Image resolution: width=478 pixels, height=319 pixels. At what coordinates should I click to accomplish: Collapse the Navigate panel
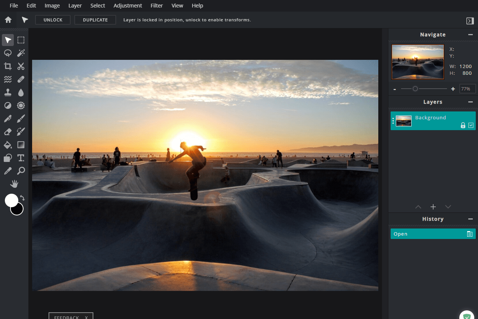[471, 35]
